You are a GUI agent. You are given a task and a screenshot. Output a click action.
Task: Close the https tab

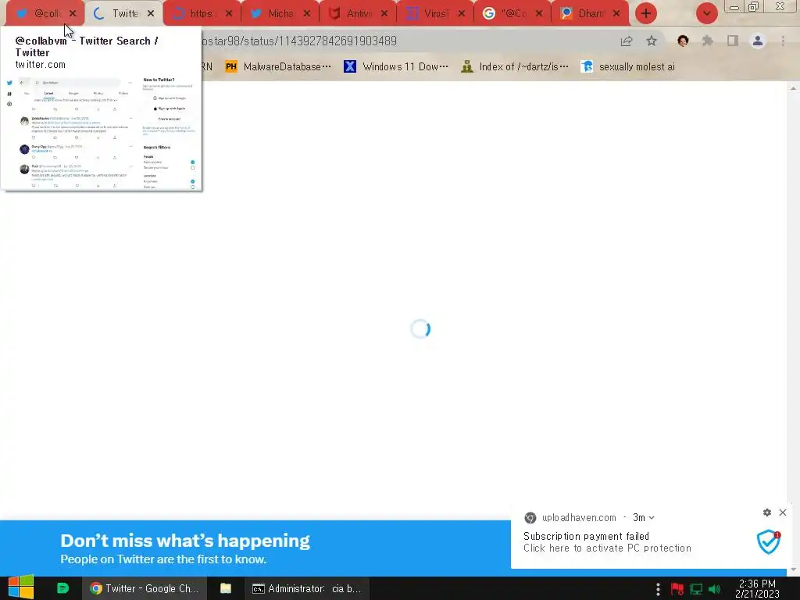tap(229, 14)
